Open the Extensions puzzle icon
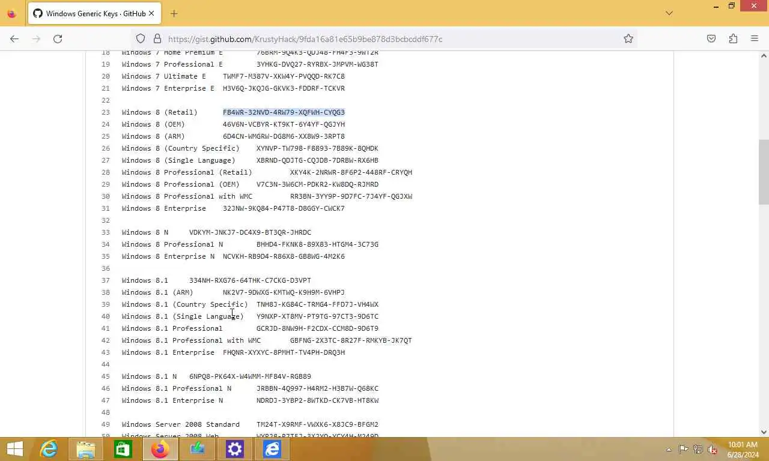 [x=733, y=38]
